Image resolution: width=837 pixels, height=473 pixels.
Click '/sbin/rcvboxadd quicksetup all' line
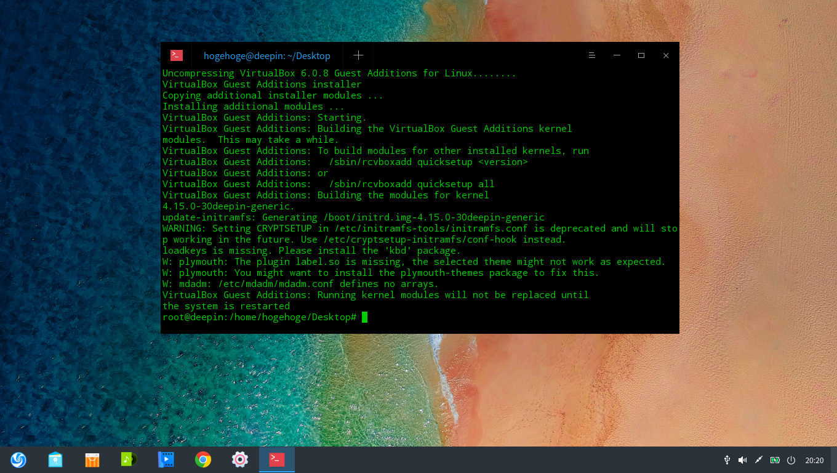(328, 184)
